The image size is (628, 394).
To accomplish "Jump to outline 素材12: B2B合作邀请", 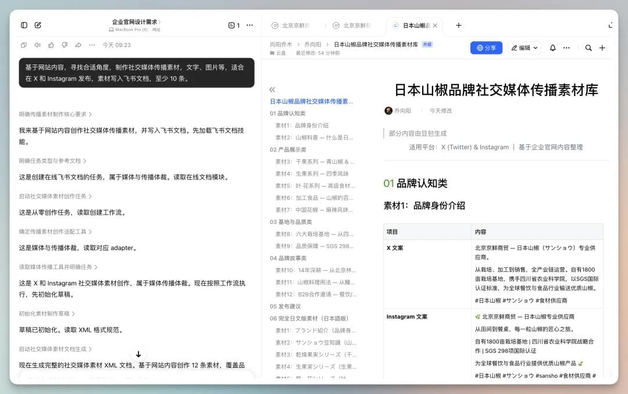I will pyautogui.click(x=316, y=294).
